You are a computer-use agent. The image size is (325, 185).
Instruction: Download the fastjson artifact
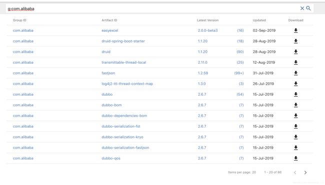point(296,73)
